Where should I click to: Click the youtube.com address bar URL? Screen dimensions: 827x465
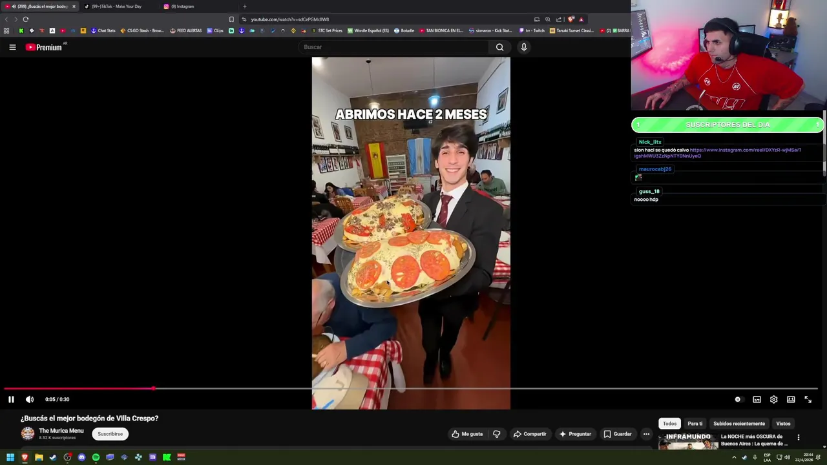pos(290,19)
